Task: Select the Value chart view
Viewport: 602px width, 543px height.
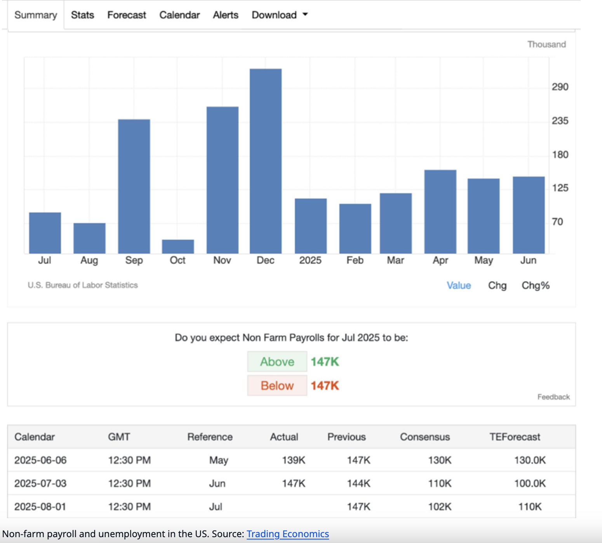Action: pos(459,285)
